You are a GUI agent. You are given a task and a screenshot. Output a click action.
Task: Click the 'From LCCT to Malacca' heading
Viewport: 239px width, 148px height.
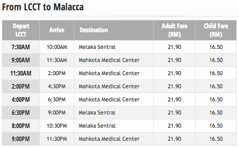[43, 7]
